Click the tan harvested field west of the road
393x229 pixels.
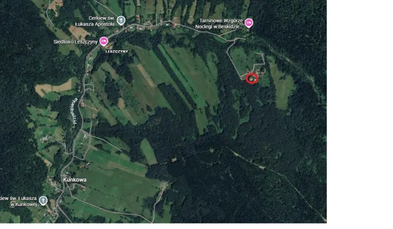(53, 87)
